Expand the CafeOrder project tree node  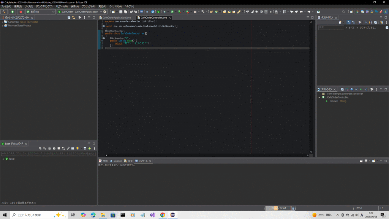click(x=2, y=22)
